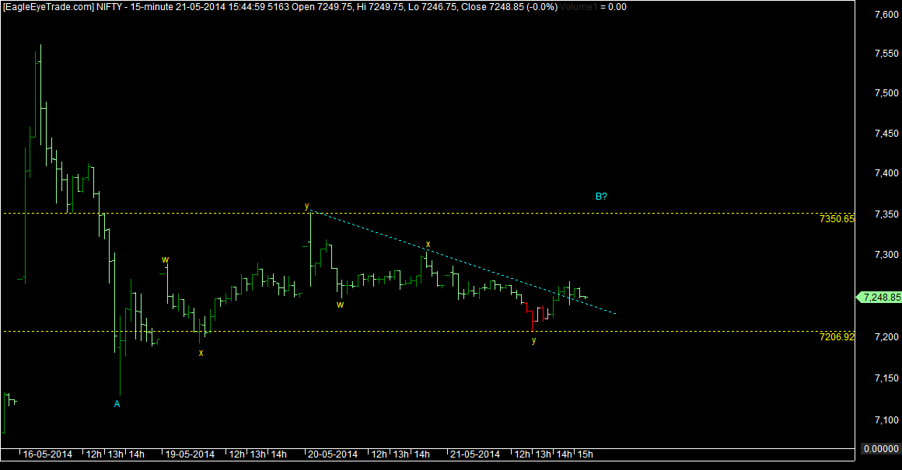The width and height of the screenshot is (902, 470).
Task: Click the 7,200 price axis label
Action: [886, 336]
